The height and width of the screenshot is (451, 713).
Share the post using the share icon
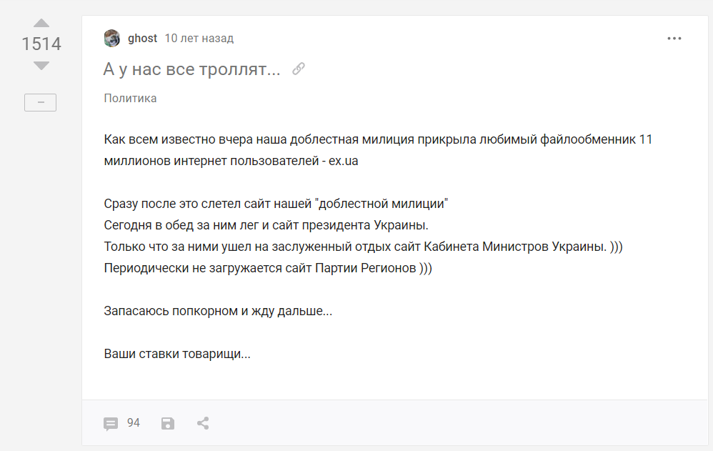point(203,423)
